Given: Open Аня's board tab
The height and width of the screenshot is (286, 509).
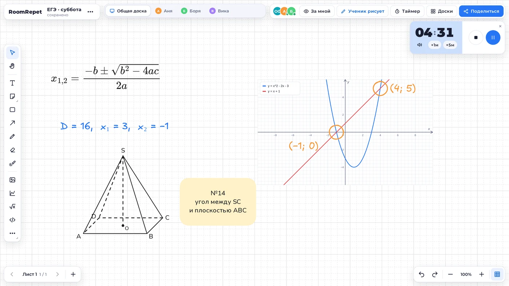Looking at the screenshot, I should [x=164, y=11].
